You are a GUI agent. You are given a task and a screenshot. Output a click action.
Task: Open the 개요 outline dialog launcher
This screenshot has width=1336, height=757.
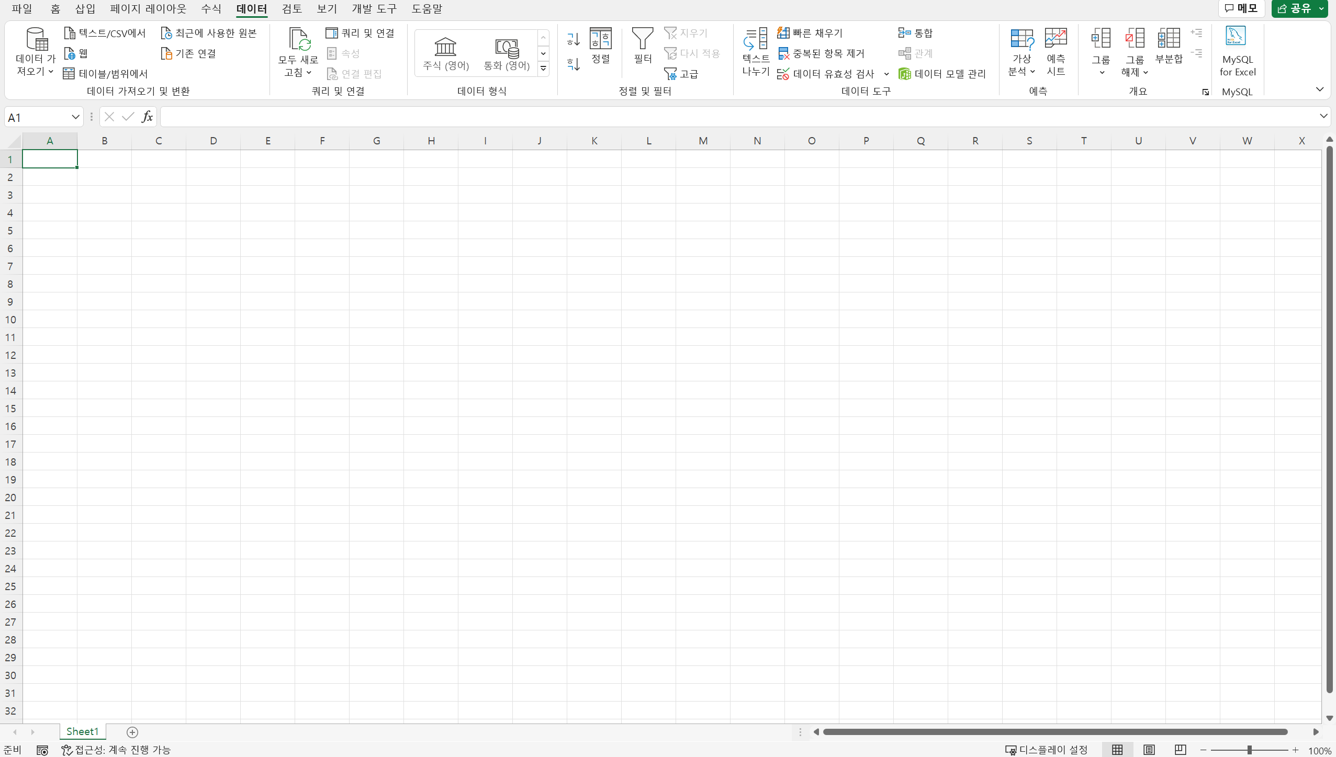(x=1205, y=92)
